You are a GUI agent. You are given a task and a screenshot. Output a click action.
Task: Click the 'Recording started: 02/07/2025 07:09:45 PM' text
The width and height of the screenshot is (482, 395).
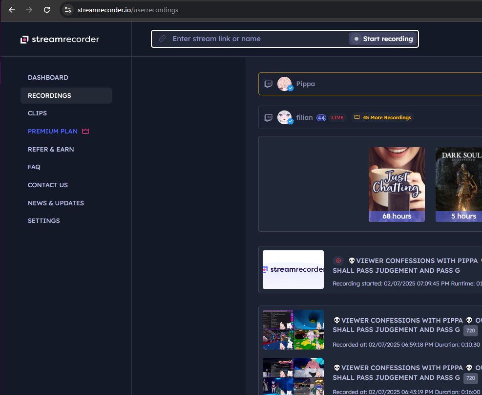[x=391, y=284]
